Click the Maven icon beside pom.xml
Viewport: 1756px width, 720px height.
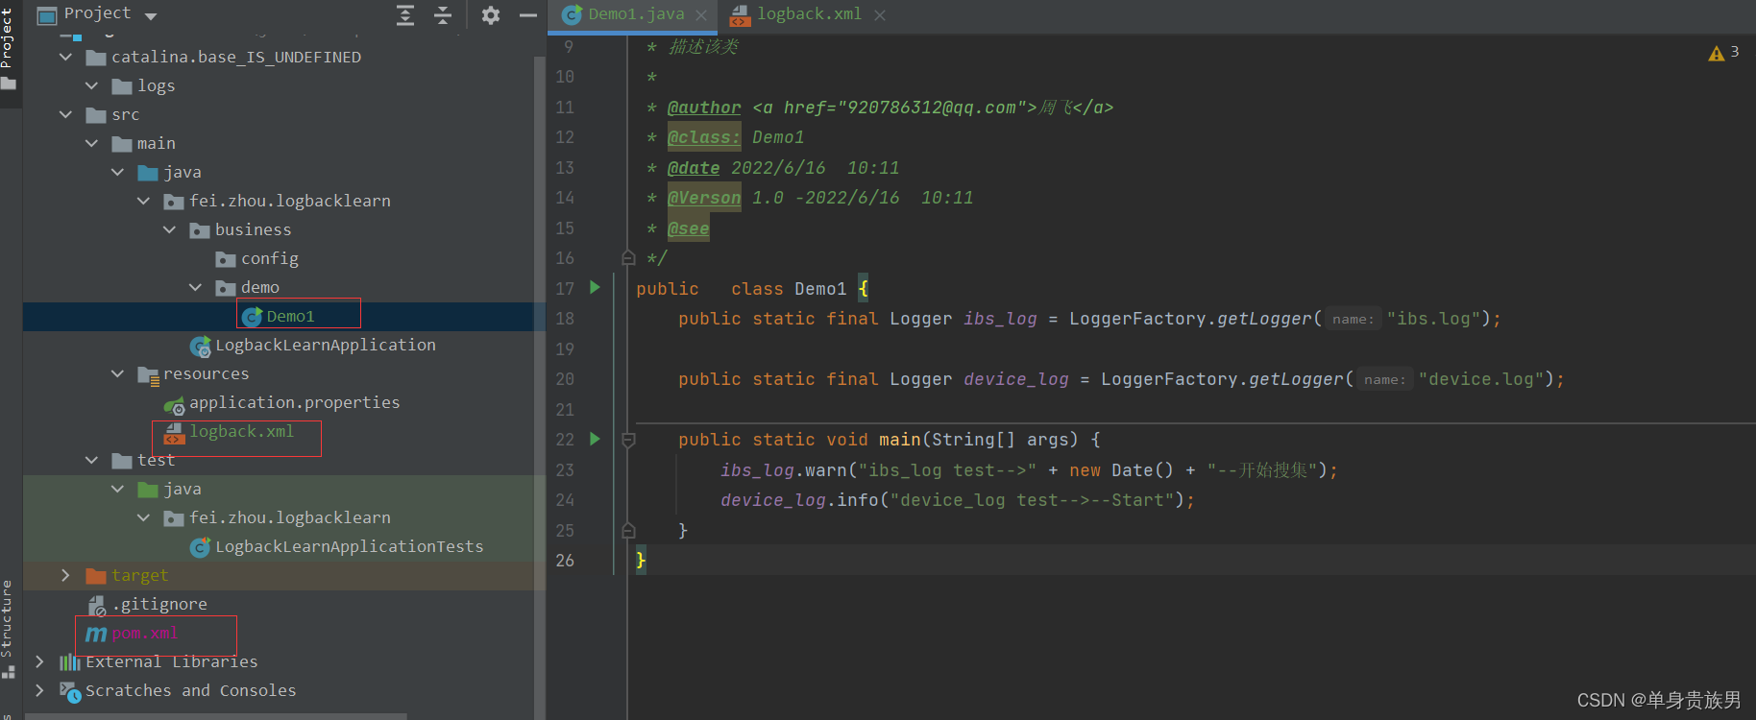point(96,634)
